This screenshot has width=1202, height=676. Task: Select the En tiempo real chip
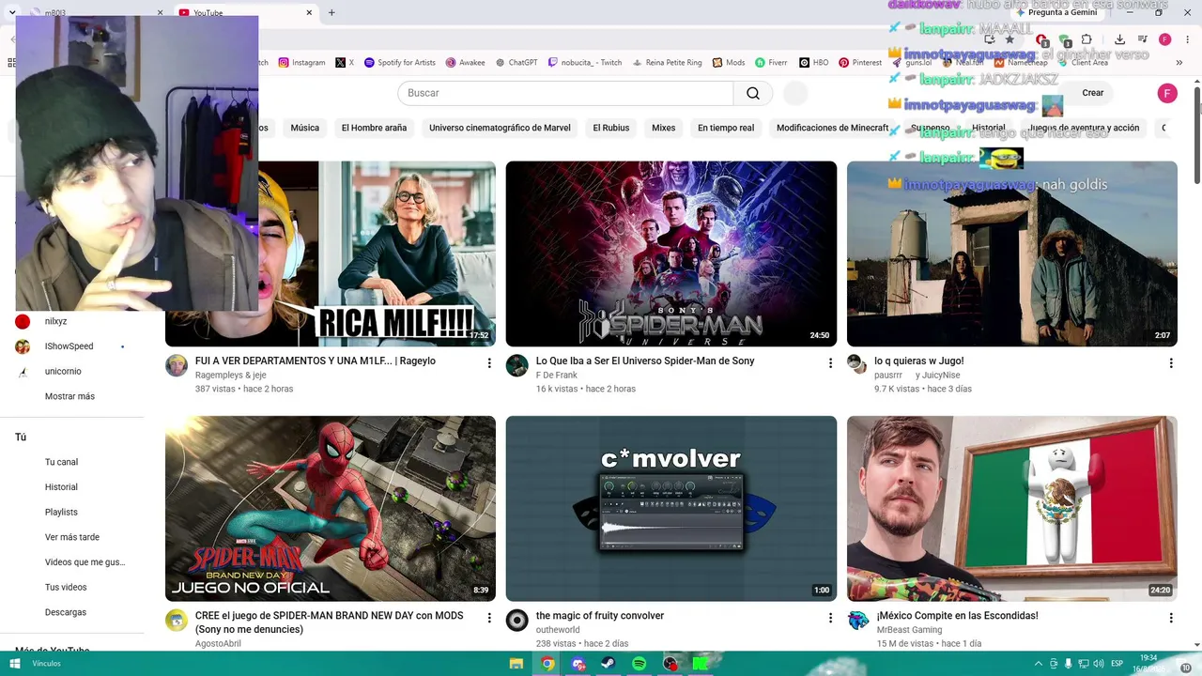point(726,128)
